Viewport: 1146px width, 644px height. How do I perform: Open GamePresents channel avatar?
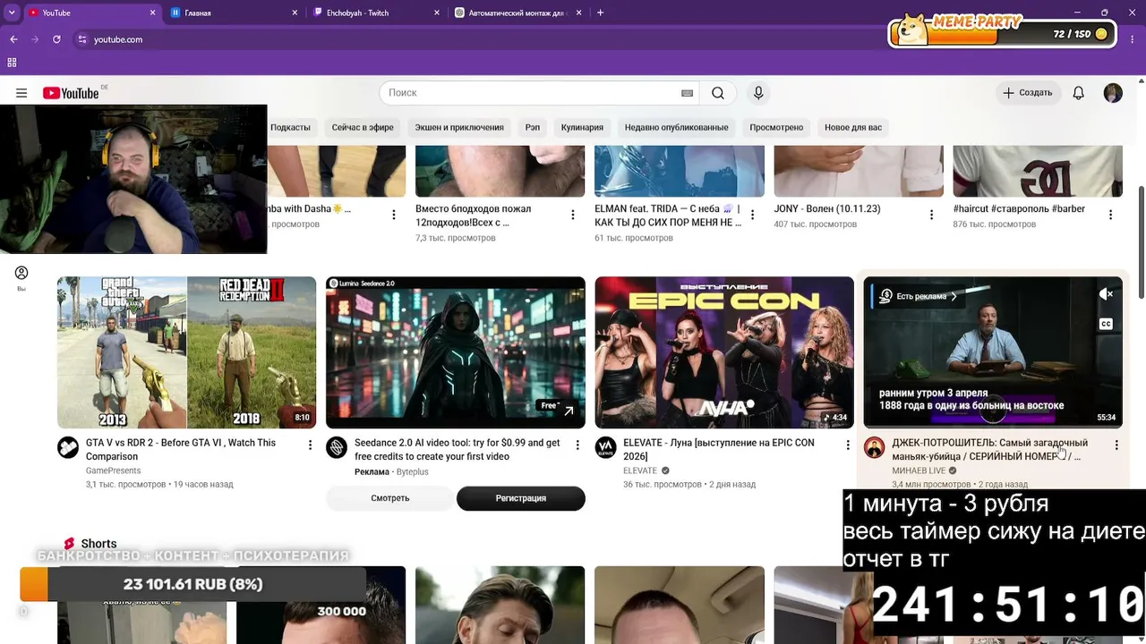point(68,447)
